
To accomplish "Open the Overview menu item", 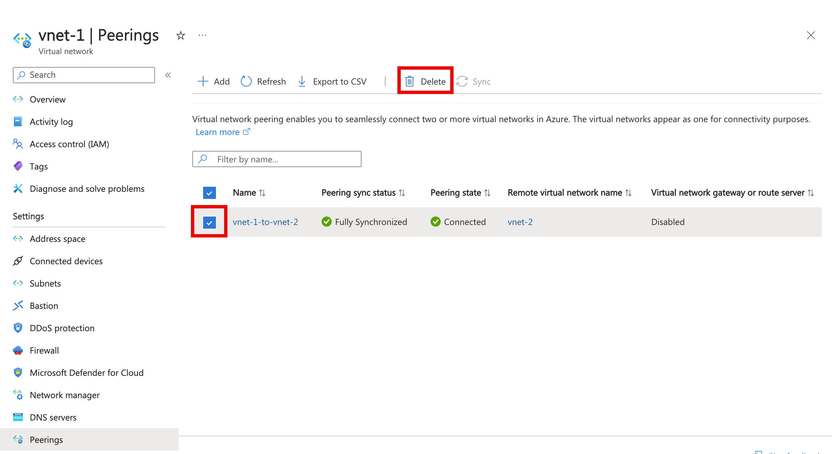I will pyautogui.click(x=47, y=99).
